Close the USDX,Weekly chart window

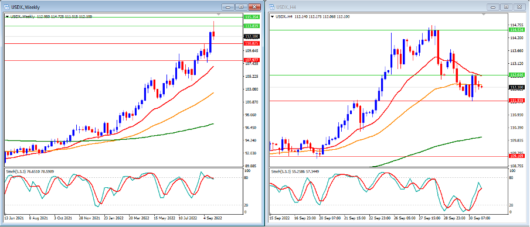[x=254, y=7]
